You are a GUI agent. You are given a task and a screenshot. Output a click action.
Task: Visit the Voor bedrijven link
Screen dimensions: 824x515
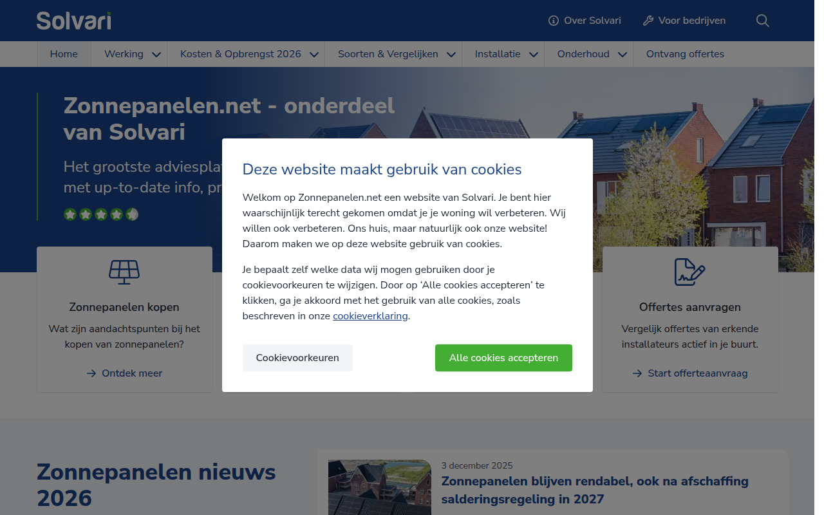(684, 21)
